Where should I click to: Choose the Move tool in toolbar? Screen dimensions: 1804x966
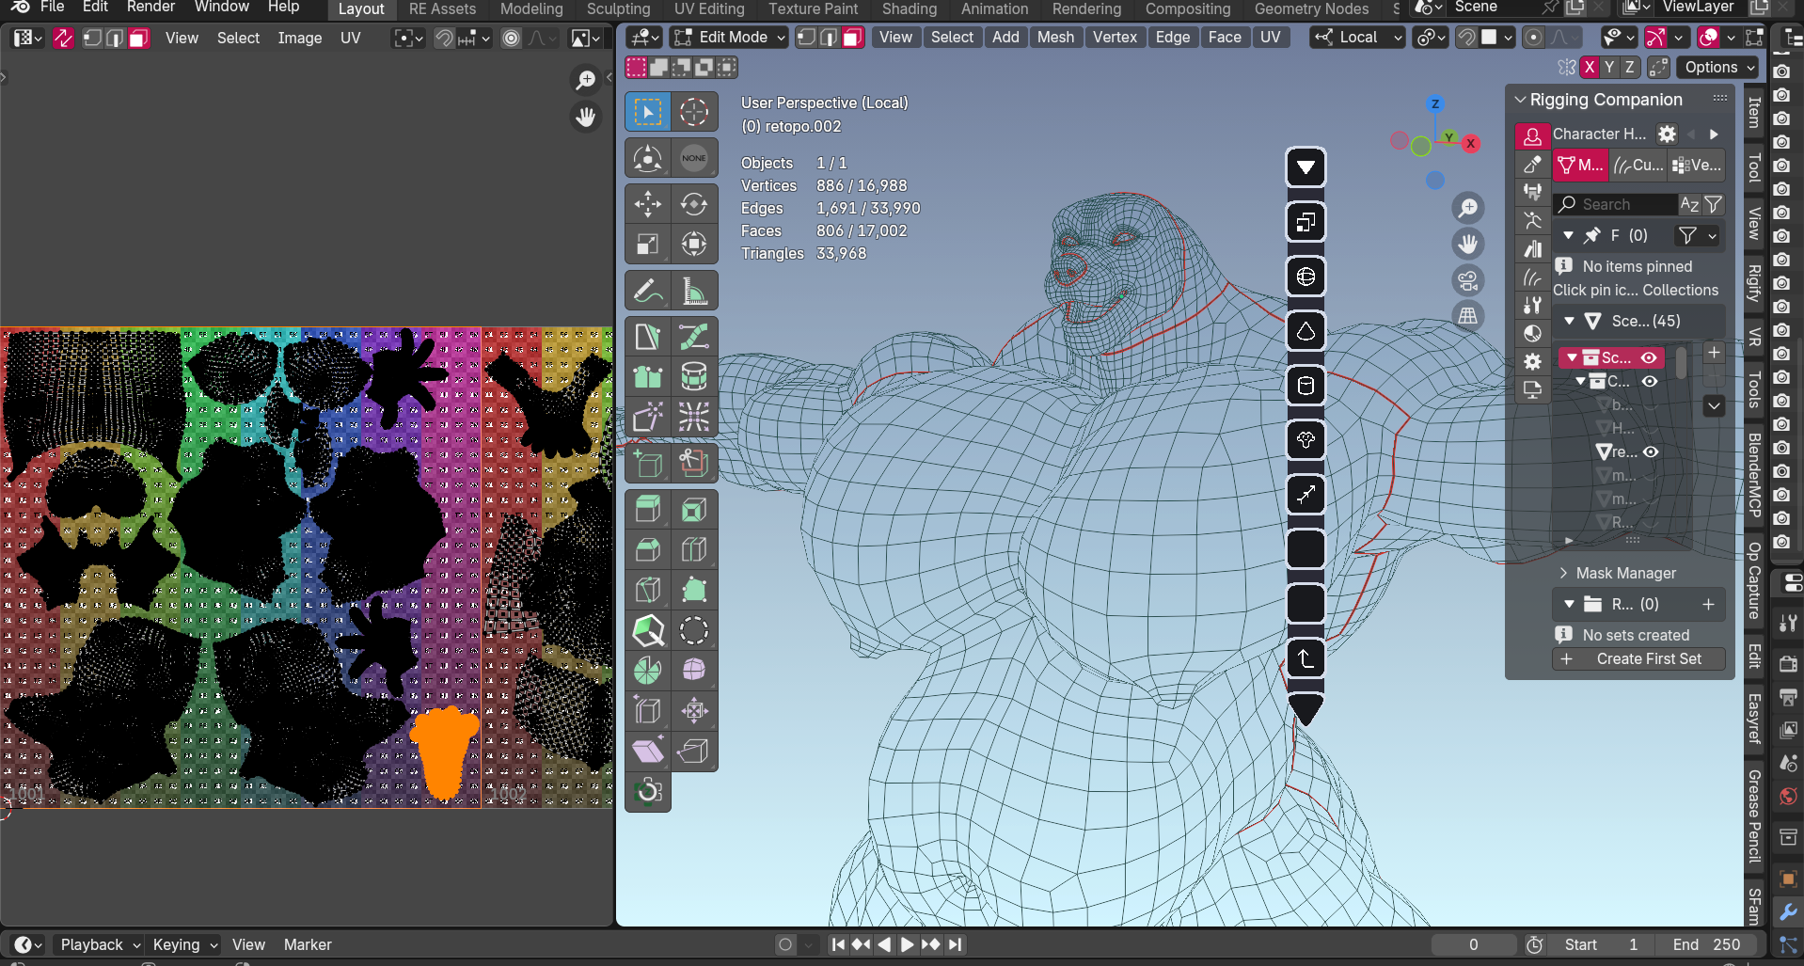(x=647, y=204)
